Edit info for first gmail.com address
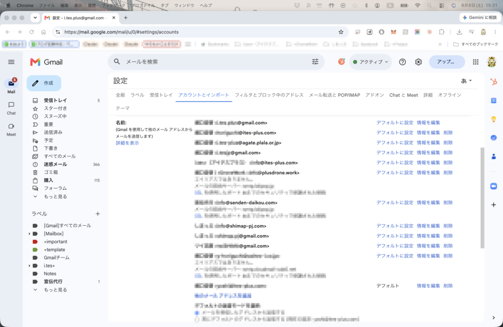This screenshot has height=327, width=503. tap(428, 123)
